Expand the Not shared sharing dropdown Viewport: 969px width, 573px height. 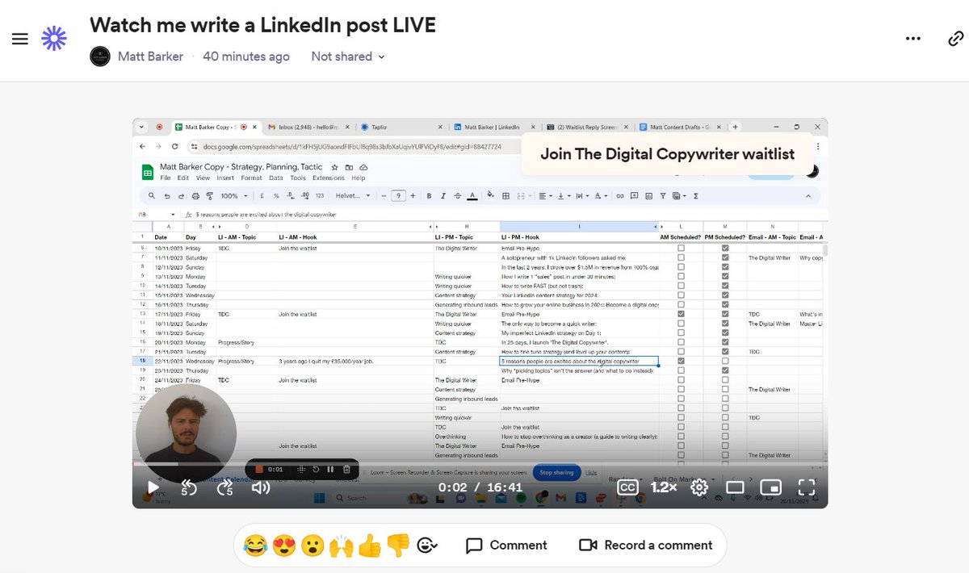pos(348,56)
